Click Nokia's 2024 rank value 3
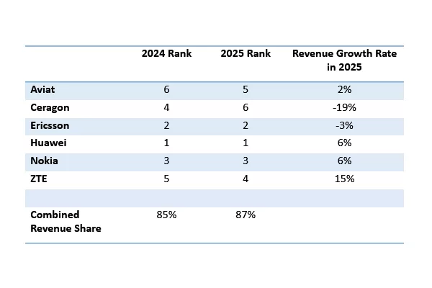The image size is (432, 288). click(x=166, y=161)
